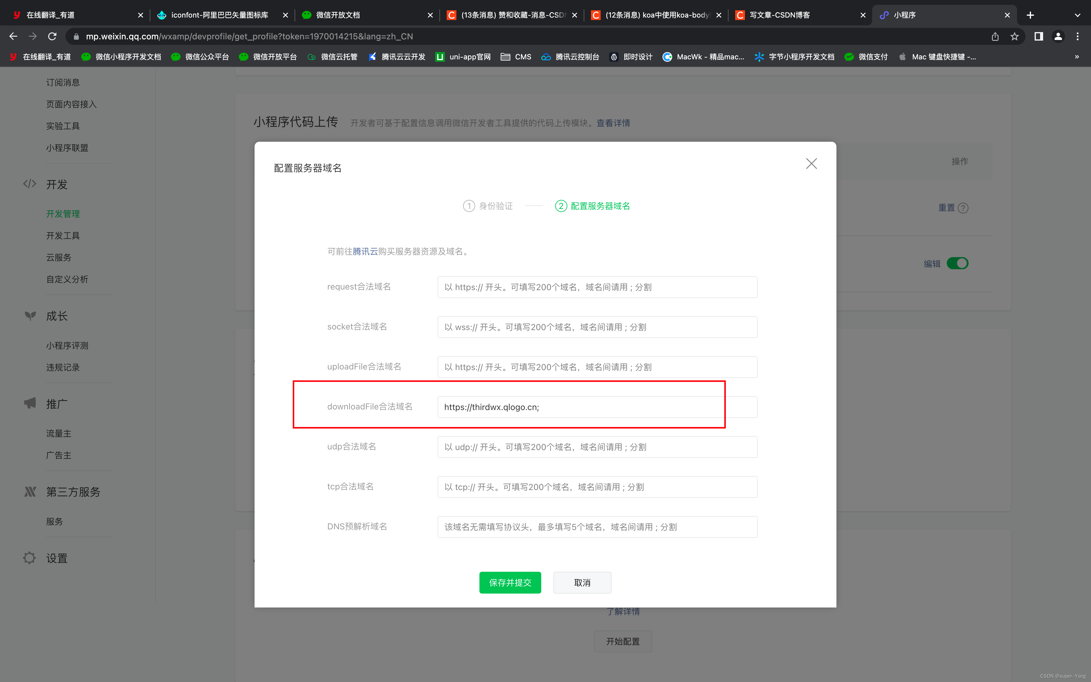The width and height of the screenshot is (1091, 682).
Task: Show hidden bookmarks with double chevron
Action: [x=1077, y=57]
